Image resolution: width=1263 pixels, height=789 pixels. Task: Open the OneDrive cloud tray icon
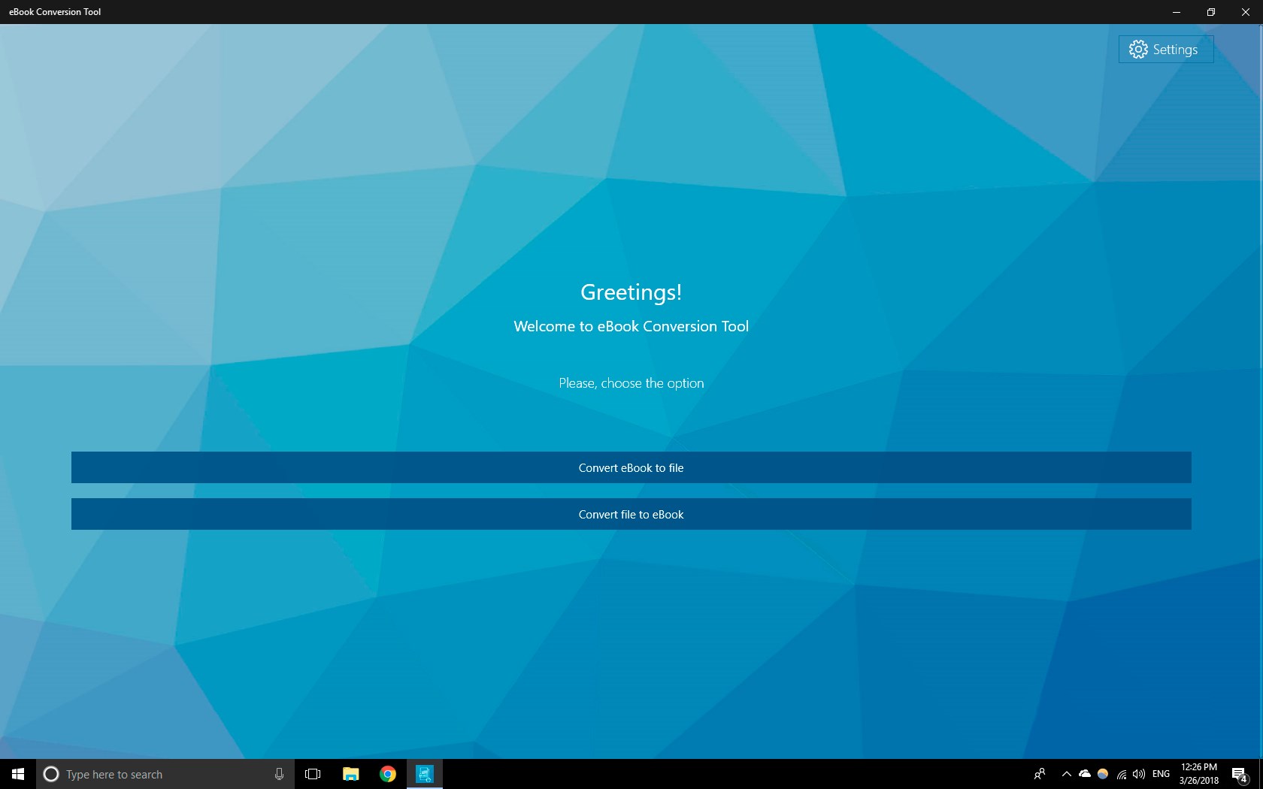pos(1085,773)
